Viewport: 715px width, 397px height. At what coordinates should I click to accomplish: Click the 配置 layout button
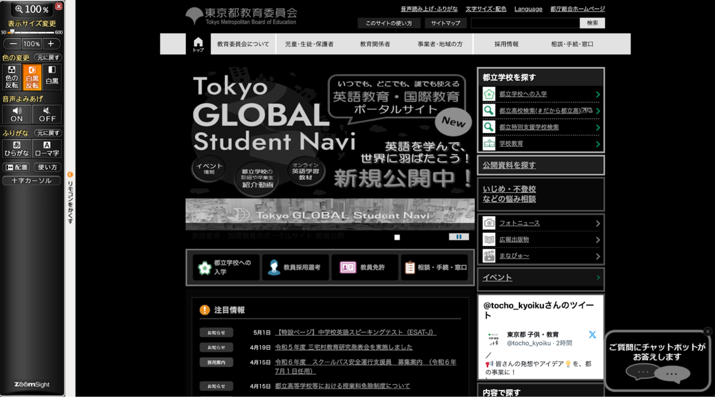(x=17, y=167)
